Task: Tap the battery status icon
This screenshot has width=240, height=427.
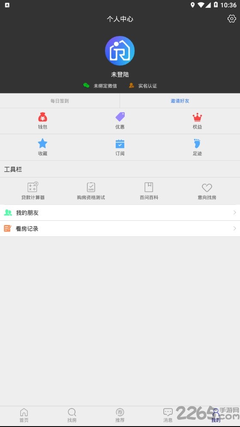Action: 216,5
